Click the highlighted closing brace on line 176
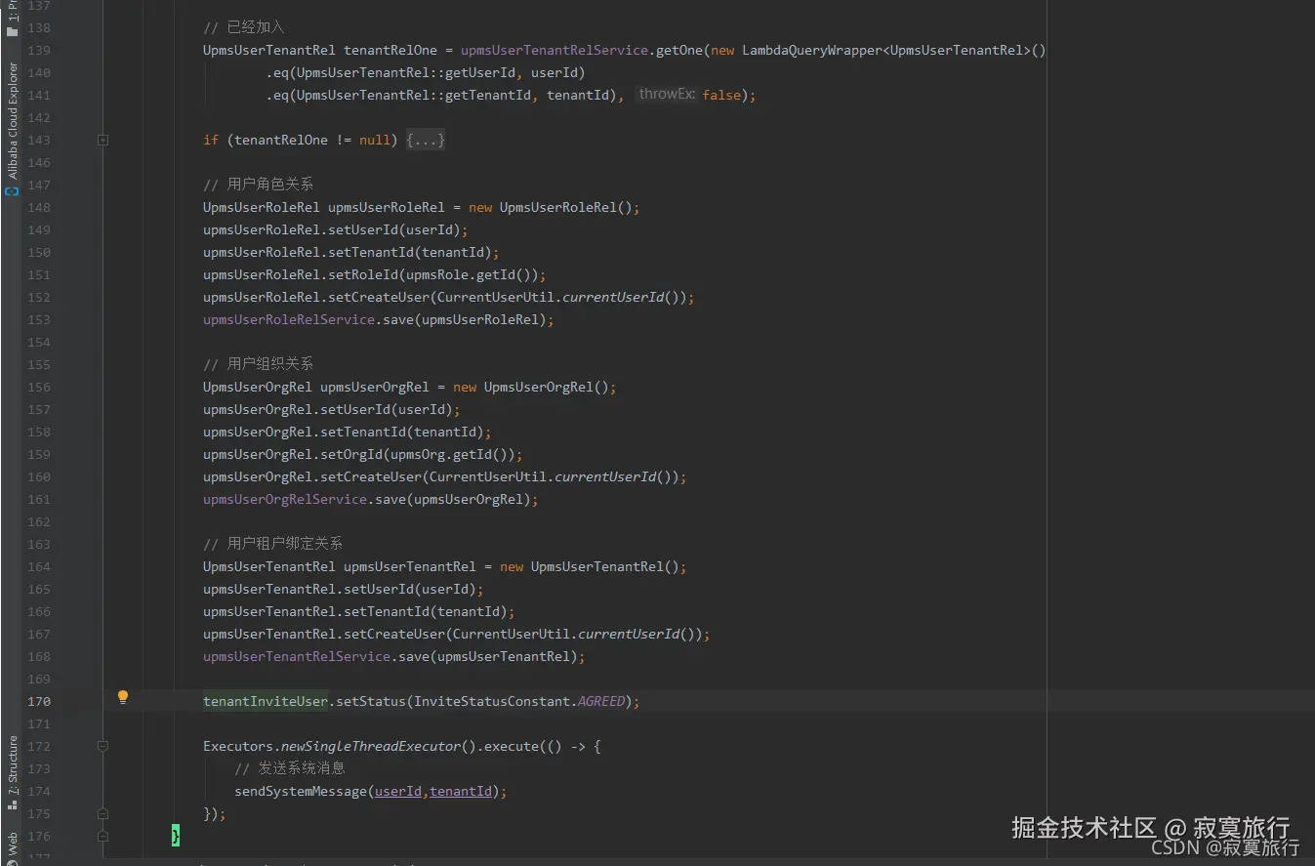 pyautogui.click(x=176, y=836)
